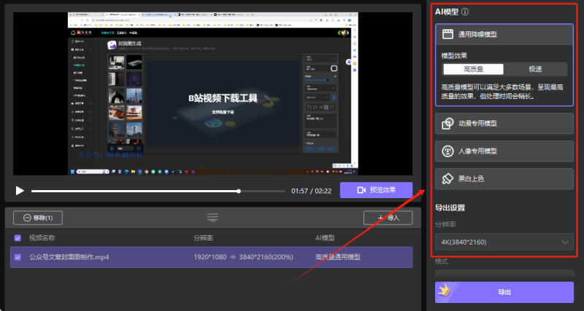Click the crown icon on 导出 button
The height and width of the screenshot is (311, 584).
(x=445, y=291)
